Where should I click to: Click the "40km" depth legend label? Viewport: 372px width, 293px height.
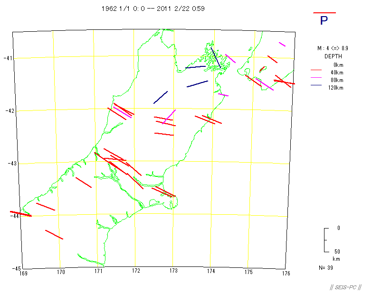[337, 73]
